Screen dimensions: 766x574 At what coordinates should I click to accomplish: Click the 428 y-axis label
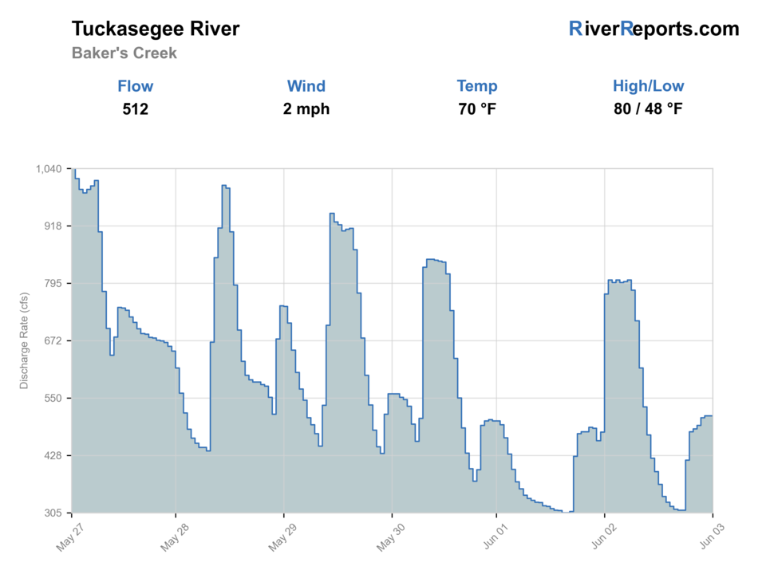tap(53, 455)
